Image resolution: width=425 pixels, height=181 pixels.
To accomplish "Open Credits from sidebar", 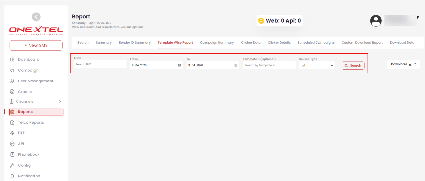I will pyautogui.click(x=25, y=92).
